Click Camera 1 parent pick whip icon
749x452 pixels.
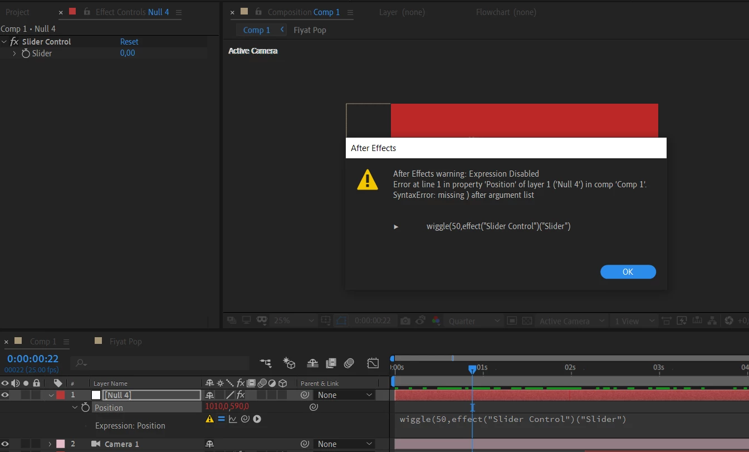click(305, 444)
